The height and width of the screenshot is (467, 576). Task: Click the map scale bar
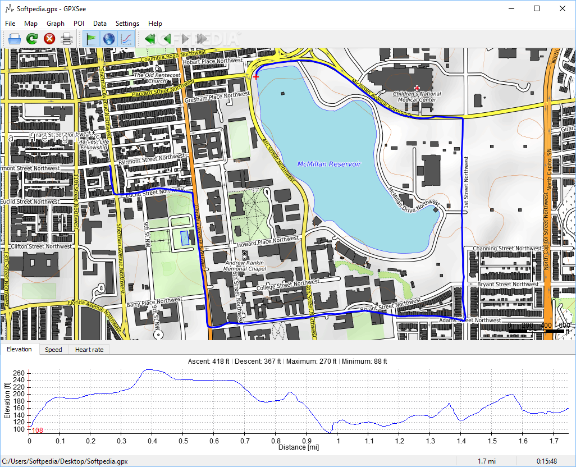pyautogui.click(x=536, y=331)
